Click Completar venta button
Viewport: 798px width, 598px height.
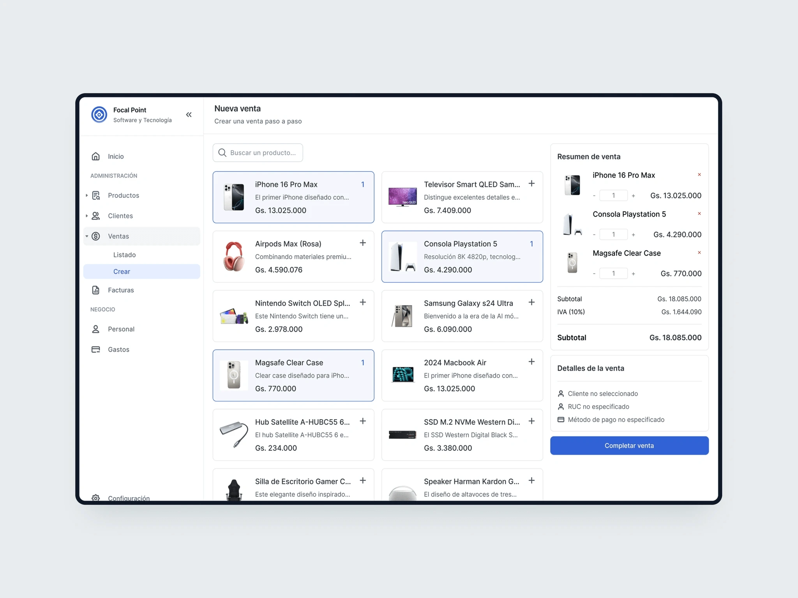[x=629, y=445]
